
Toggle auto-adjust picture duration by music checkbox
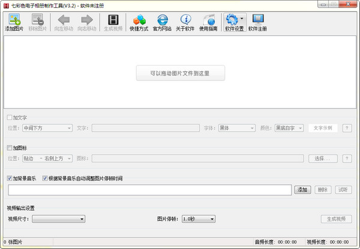45,179
